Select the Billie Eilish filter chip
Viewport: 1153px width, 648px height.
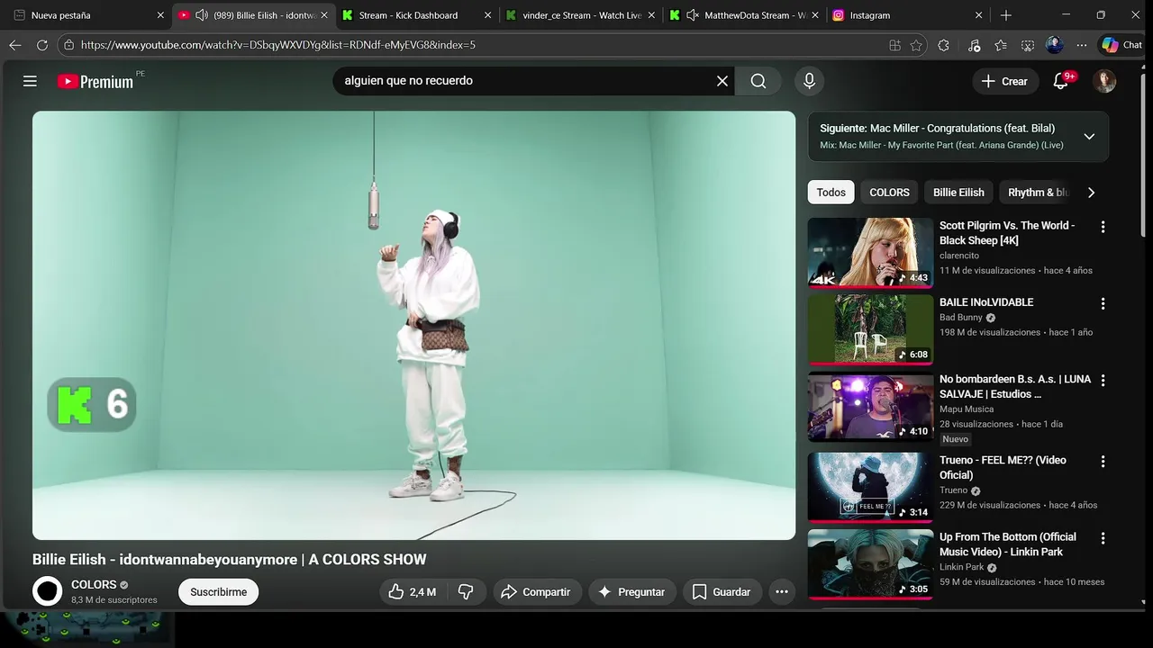click(x=958, y=193)
